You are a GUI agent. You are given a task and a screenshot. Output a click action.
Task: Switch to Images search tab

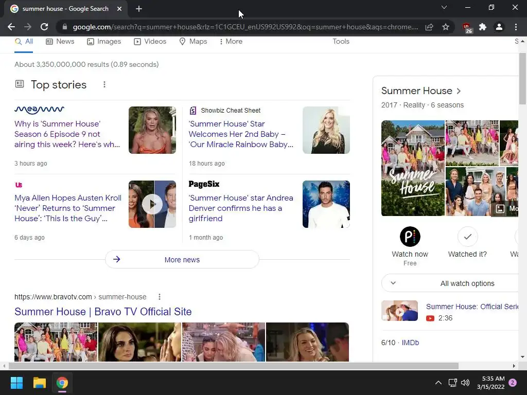[104, 41]
